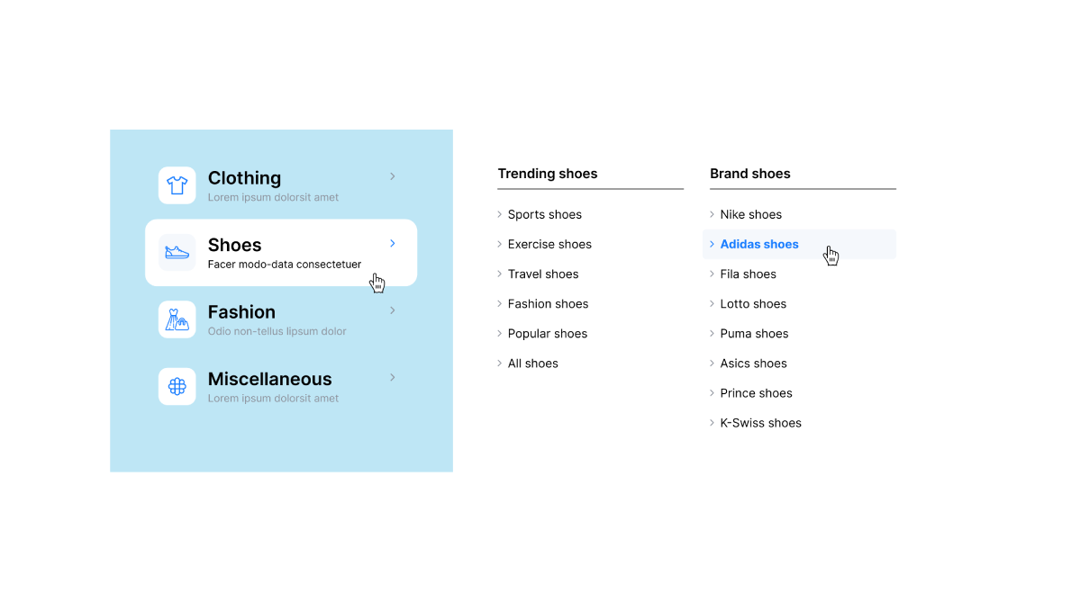Open the Miscellaneous category title
This screenshot has width=1071, height=602.
pyautogui.click(x=269, y=379)
